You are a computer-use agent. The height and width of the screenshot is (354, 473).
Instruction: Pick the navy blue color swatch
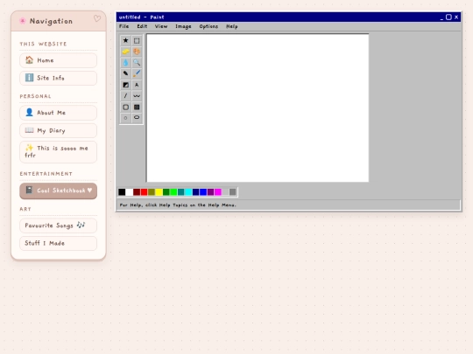pos(196,192)
